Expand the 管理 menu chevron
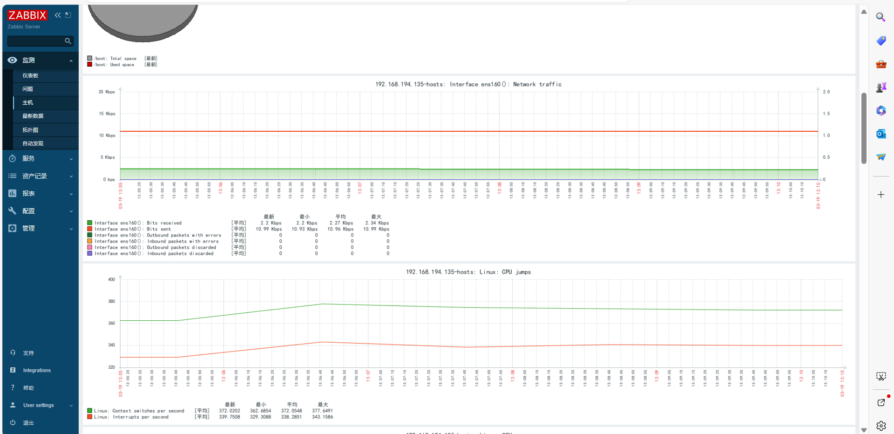Image resolution: width=894 pixels, height=434 pixels. pos(71,229)
